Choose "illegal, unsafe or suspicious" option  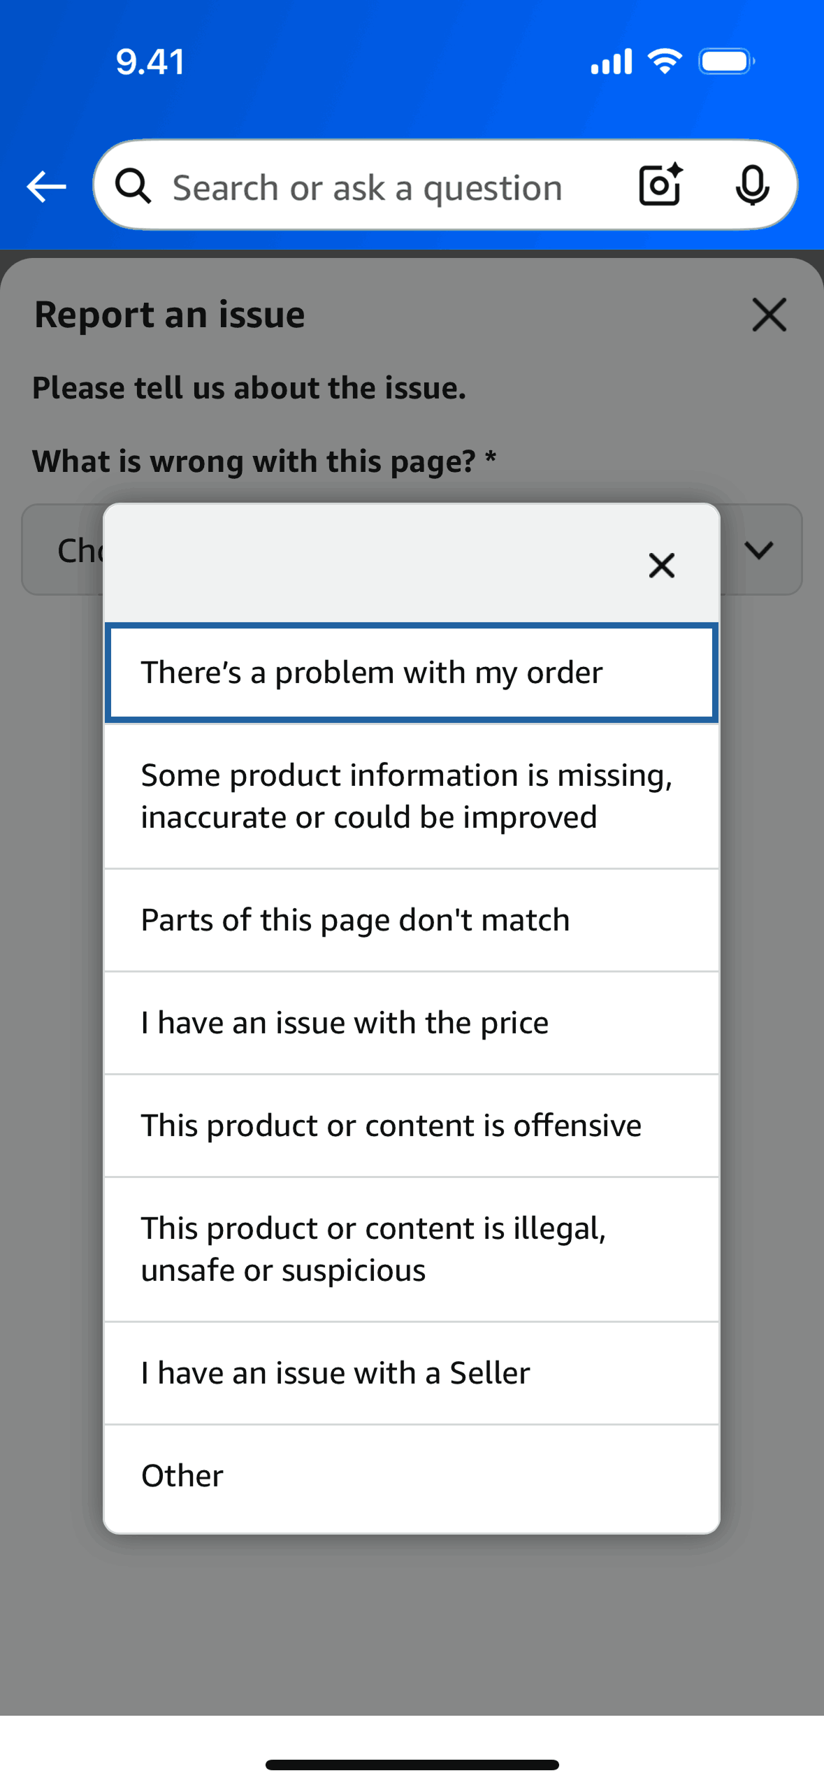(x=412, y=1249)
